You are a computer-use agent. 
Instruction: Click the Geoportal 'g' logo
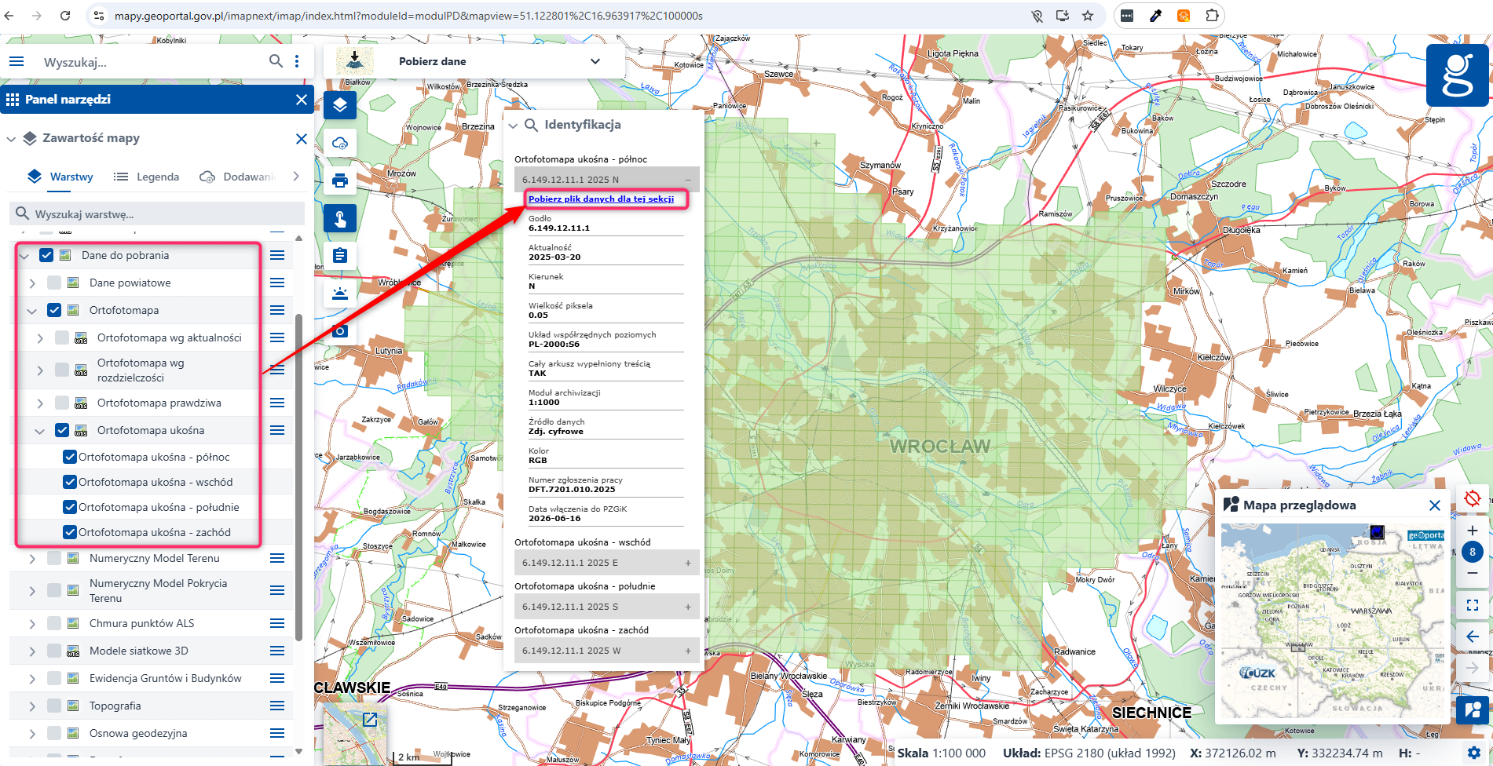[1458, 75]
